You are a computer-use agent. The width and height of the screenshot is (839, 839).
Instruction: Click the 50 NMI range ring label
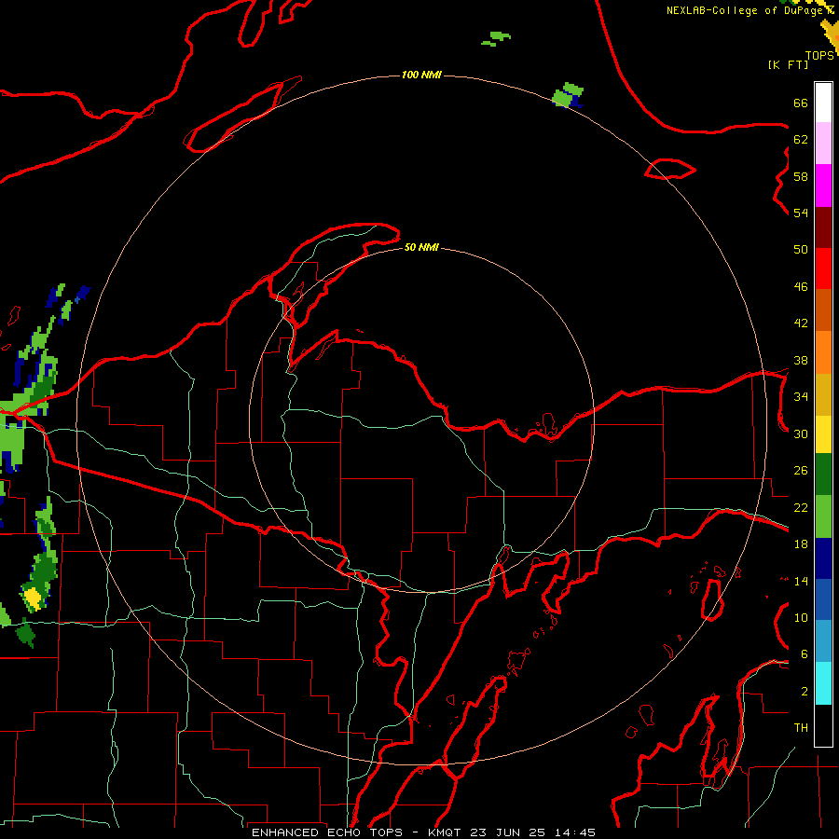(x=421, y=247)
